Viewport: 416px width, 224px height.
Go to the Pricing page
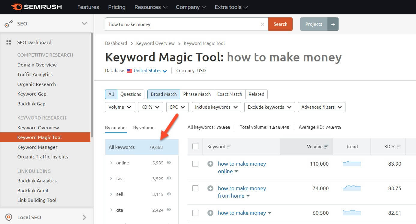point(117,7)
